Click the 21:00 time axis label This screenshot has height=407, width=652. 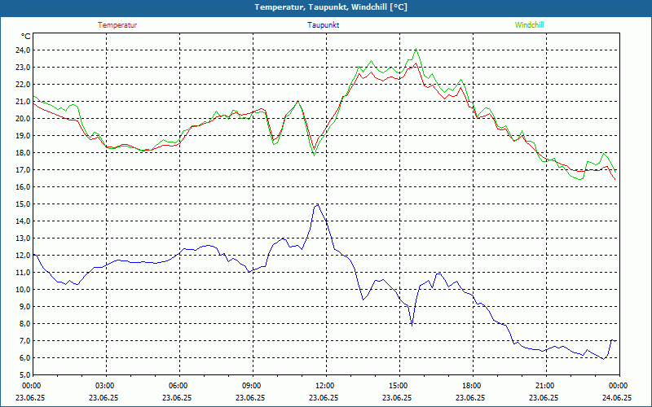pyautogui.click(x=546, y=386)
